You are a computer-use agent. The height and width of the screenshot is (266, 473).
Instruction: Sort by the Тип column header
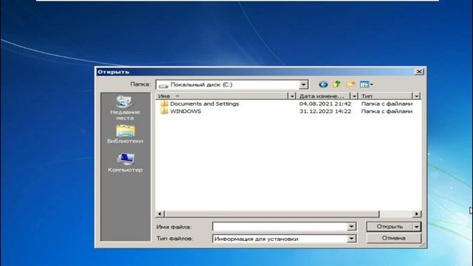(x=386, y=96)
